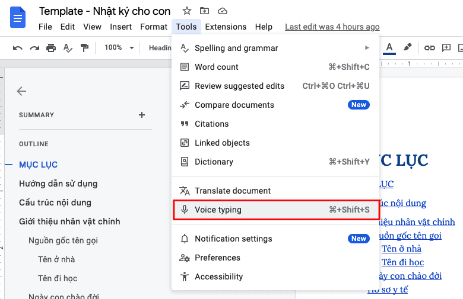The image size is (463, 299).
Task: Undo the last action
Action: point(18,48)
